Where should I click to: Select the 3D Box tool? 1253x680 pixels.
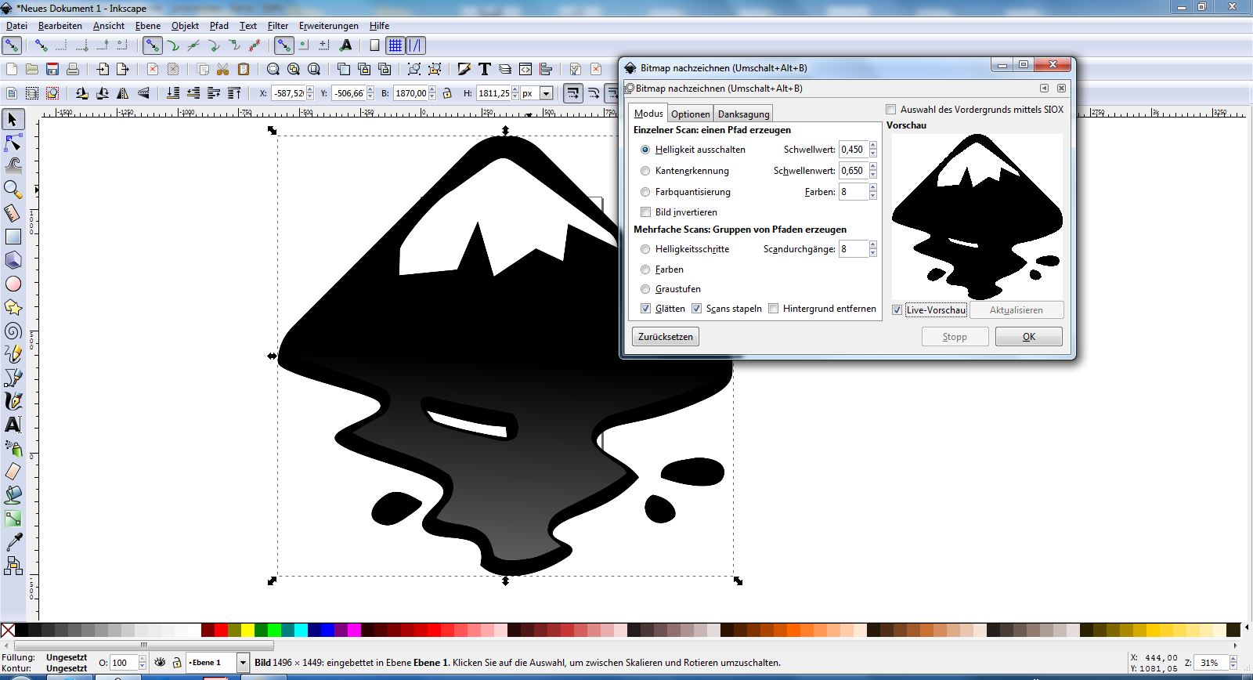[13, 259]
